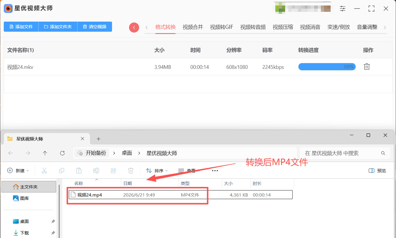Click the Explorer search magnifier icon
Viewport: 396px width, 238px height.
point(383,153)
